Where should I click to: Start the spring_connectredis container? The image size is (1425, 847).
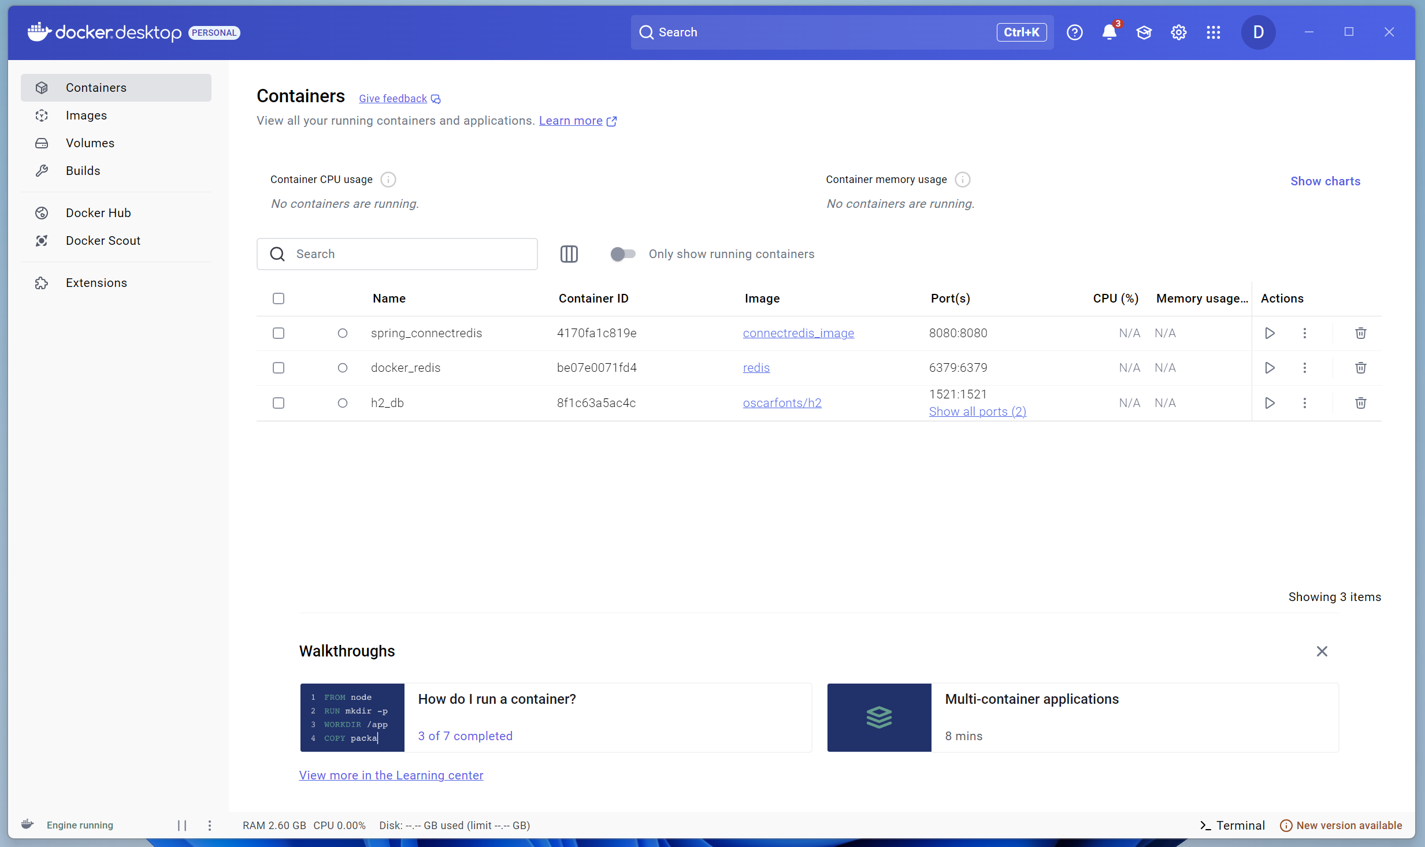[1270, 333]
